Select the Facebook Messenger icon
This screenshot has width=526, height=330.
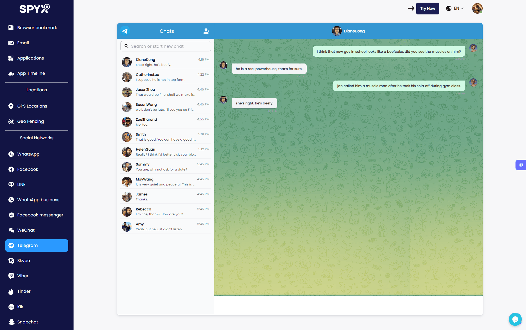10,215
